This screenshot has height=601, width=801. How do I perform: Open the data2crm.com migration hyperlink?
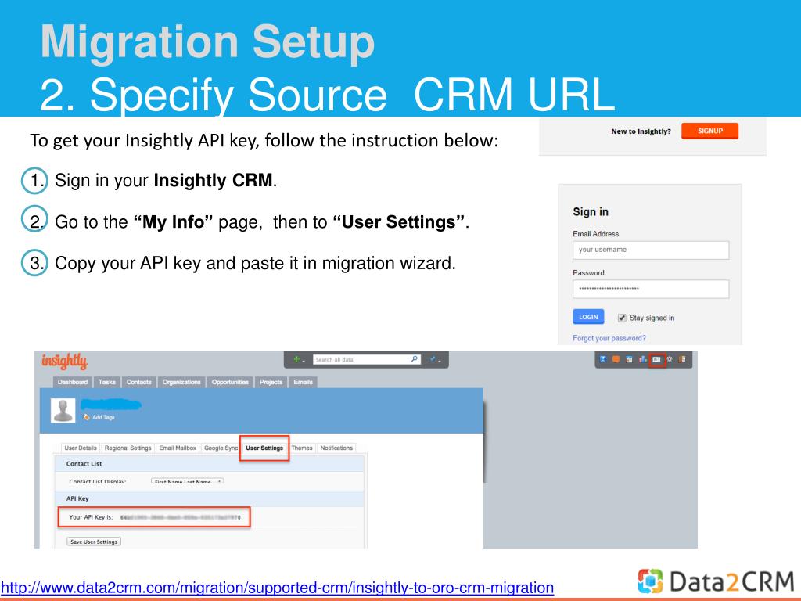click(278, 588)
